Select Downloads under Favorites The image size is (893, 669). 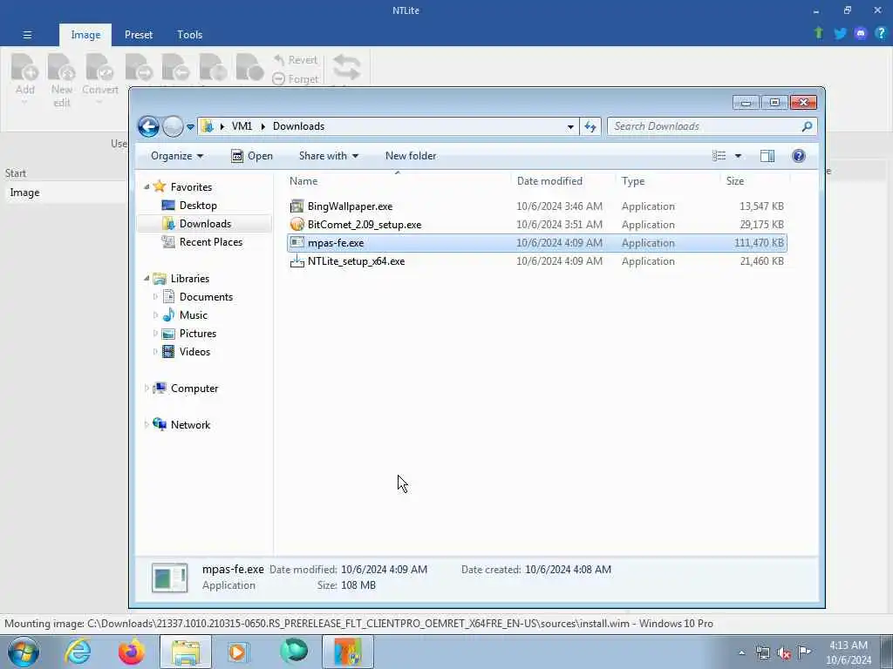204,224
